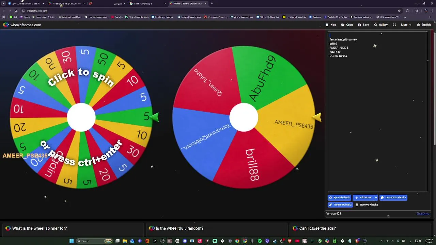The image size is (436, 245).
Task: Click the browser reload icon
Action: [16, 11]
